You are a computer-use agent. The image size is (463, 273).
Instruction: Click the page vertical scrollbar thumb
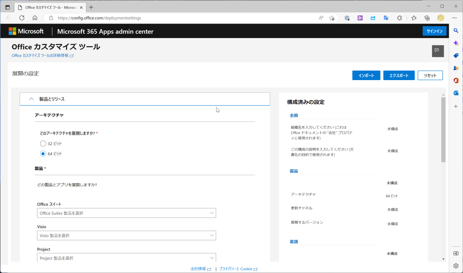pyautogui.click(x=443, y=130)
